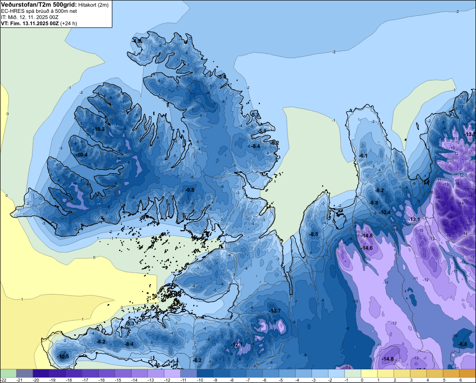Select the legend swatch between 2 and 3
The height and width of the screenshot is (383, 476).
tap(402, 373)
